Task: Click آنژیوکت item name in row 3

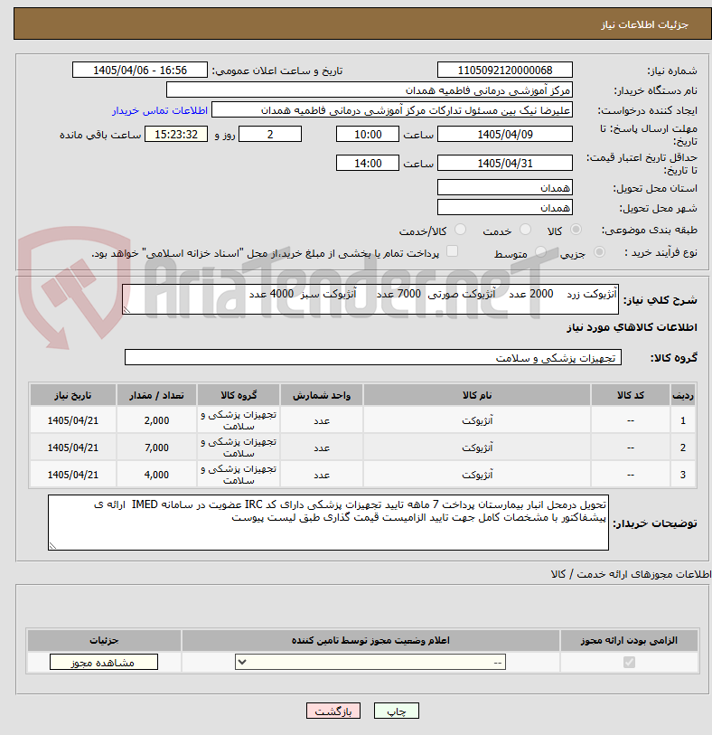Action: (x=477, y=475)
